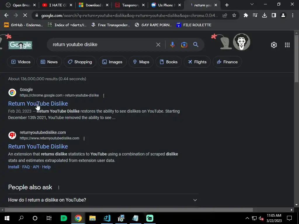Open the Help sitelink
The image size is (299, 224).
pyautogui.click(x=46, y=167)
